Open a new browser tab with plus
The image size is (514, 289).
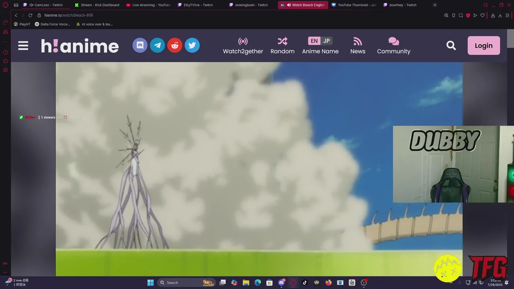pyautogui.click(x=435, y=5)
